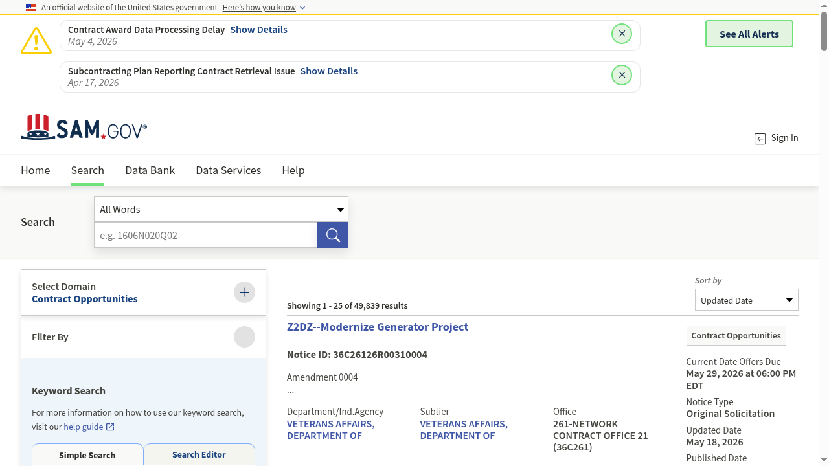Click the "Original Solicitation" notice type text
The image size is (829, 466).
coord(731,414)
